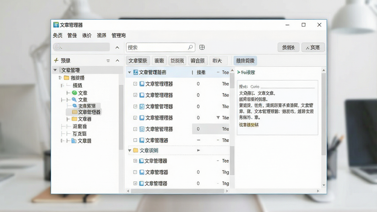Click the blue document icon at the bottom of the tree
The image size is (377, 212).
pos(74,141)
